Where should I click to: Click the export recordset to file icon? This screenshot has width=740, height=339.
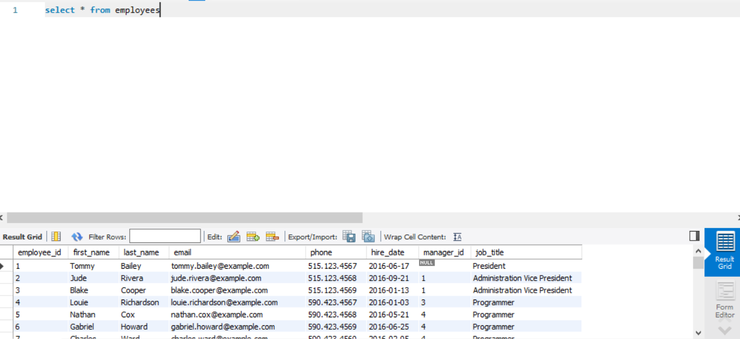click(349, 236)
